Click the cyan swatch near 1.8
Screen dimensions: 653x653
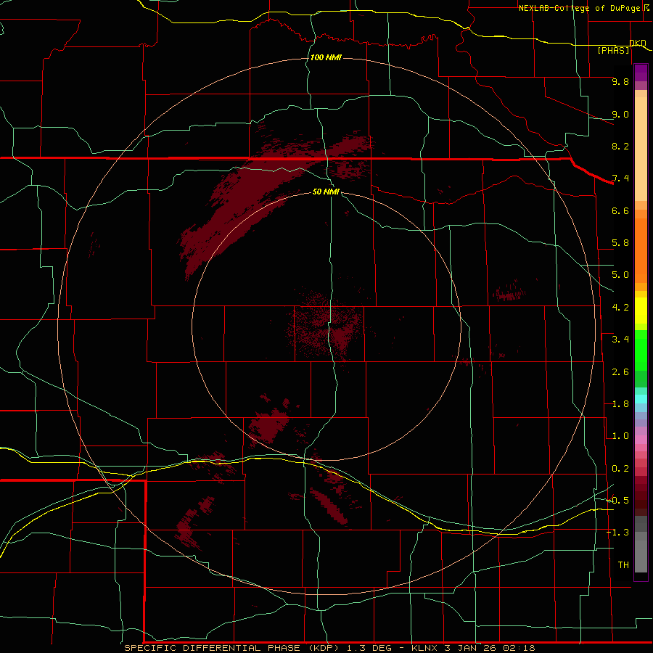coord(641,399)
